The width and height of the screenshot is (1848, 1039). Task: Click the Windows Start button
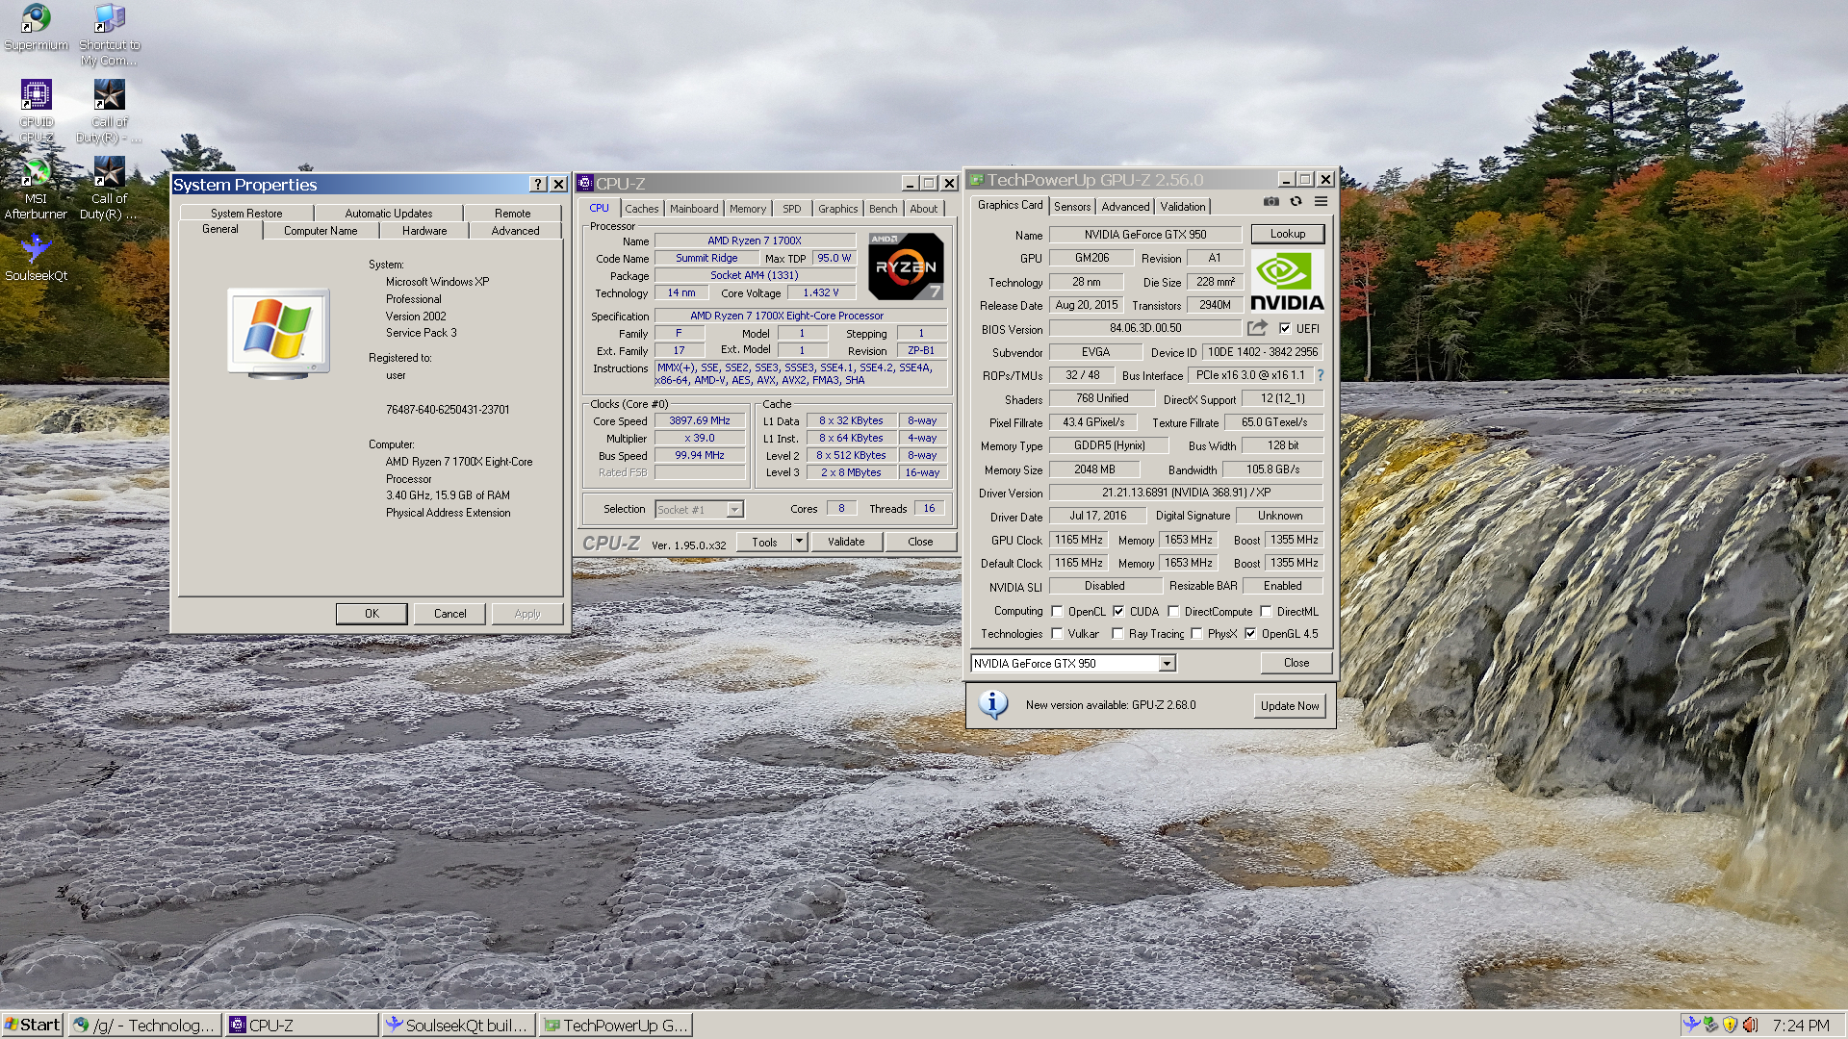tap(32, 1026)
